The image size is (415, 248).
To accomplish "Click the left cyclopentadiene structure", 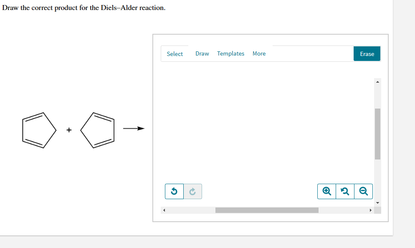I will 39,130.
